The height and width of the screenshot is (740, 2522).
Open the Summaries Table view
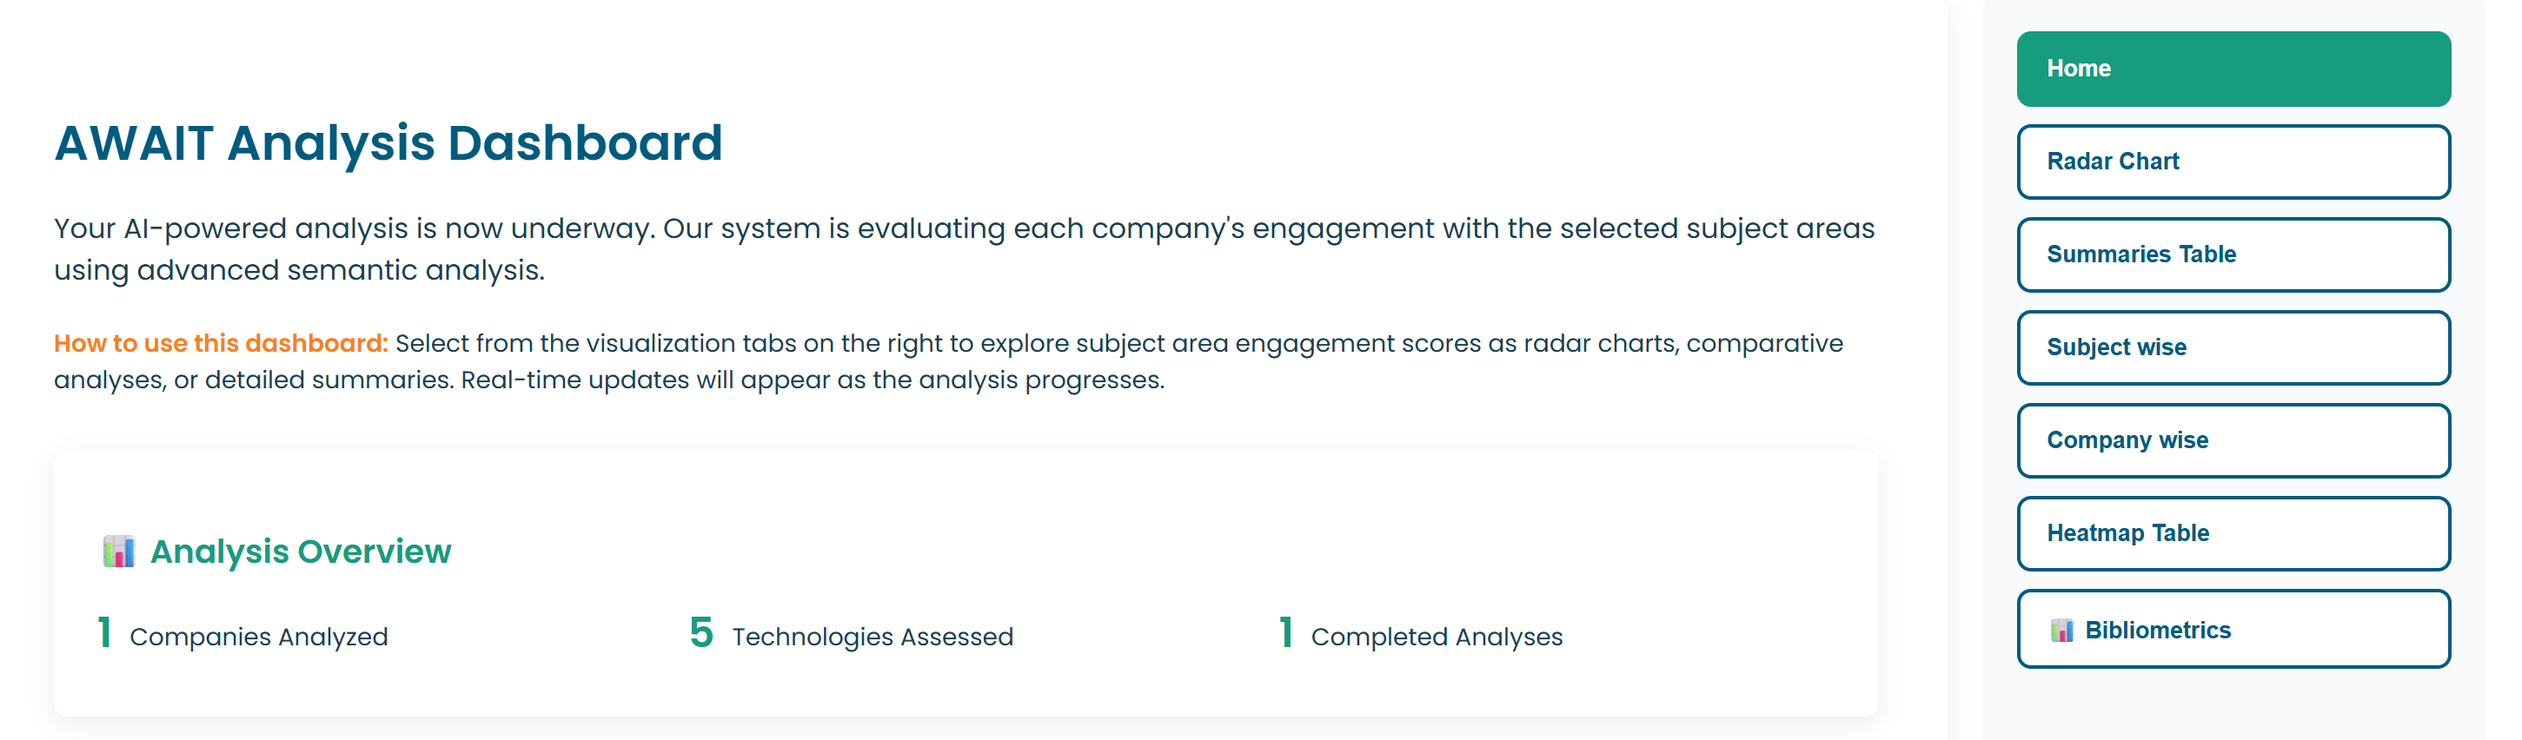coord(2233,254)
